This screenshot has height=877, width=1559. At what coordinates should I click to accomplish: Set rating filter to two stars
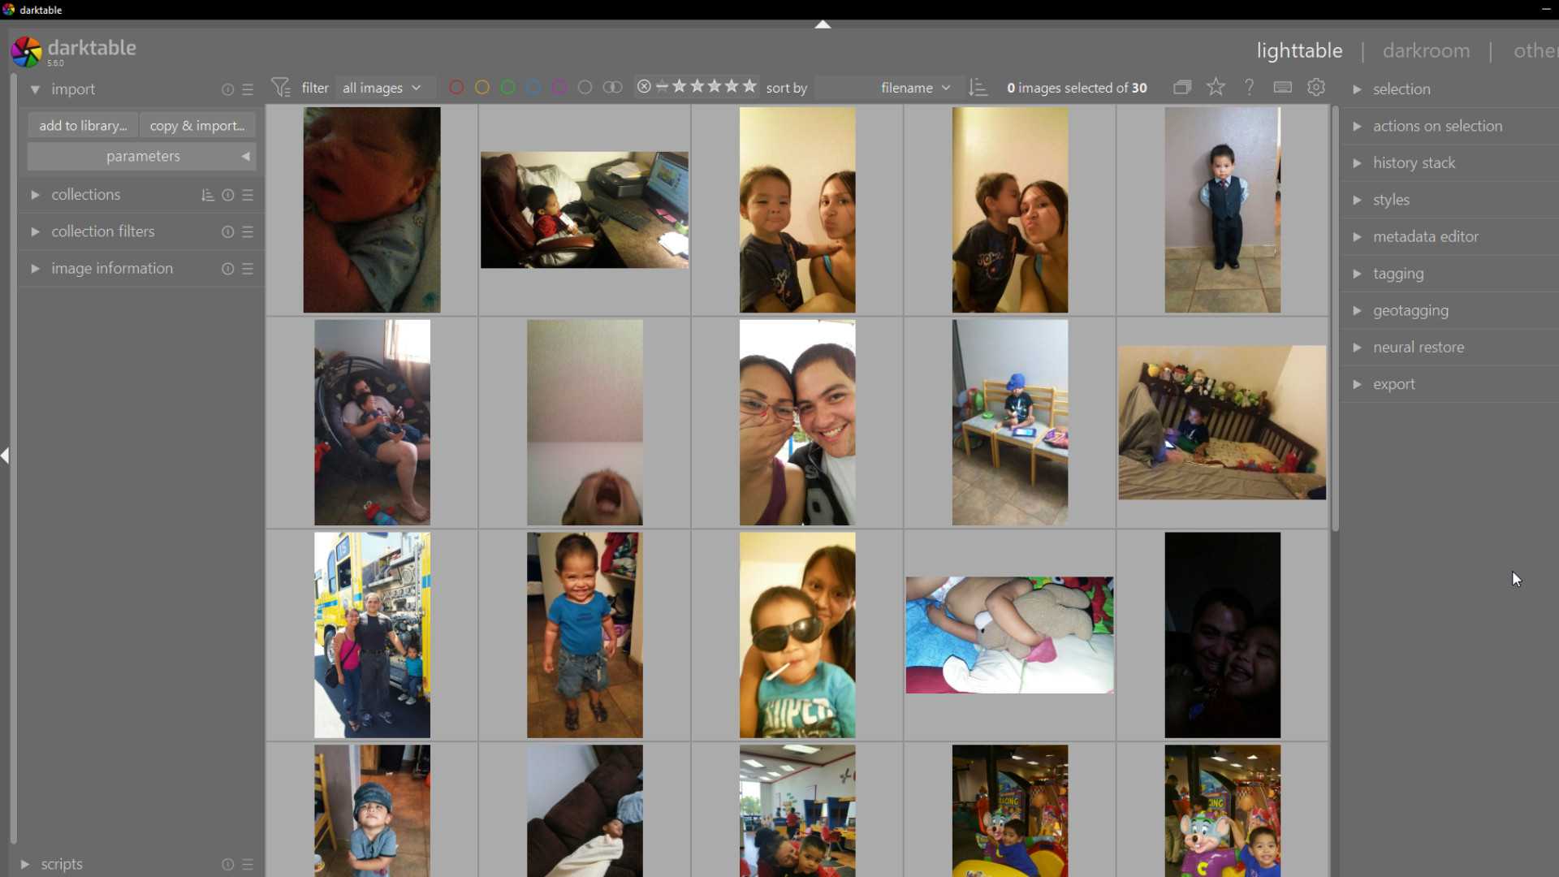click(697, 86)
